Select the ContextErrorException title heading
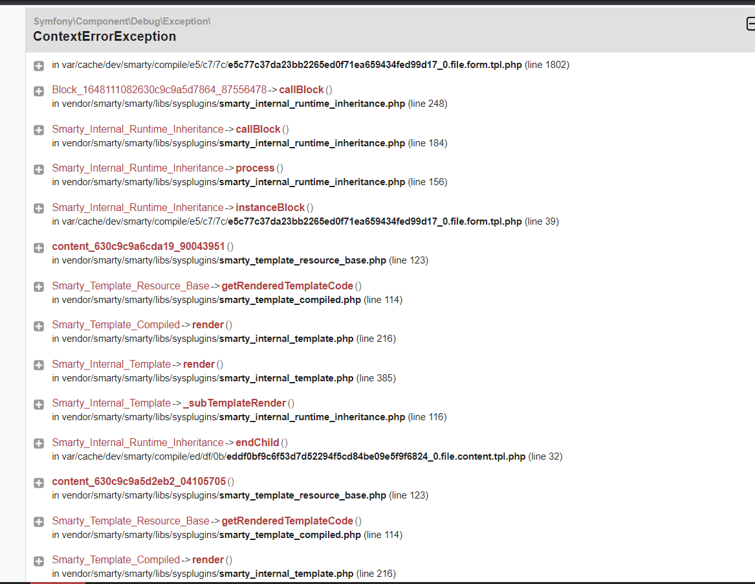This screenshot has height=584, width=755. click(105, 37)
